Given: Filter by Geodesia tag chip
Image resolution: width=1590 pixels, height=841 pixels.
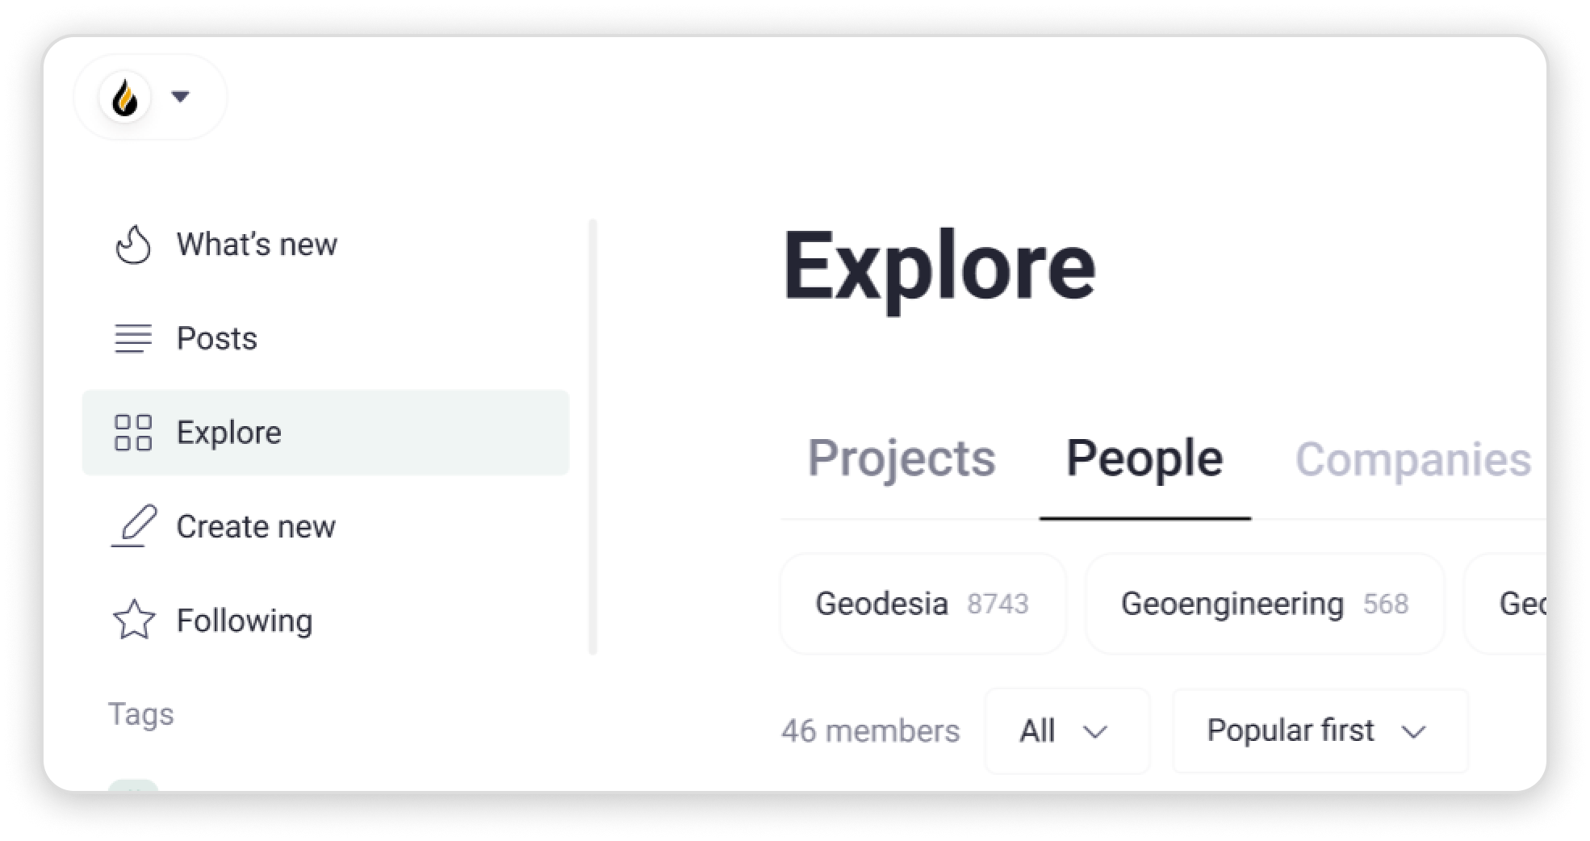Looking at the screenshot, I should pos(923,604).
